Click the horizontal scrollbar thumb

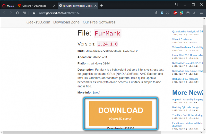(x=82, y=132)
